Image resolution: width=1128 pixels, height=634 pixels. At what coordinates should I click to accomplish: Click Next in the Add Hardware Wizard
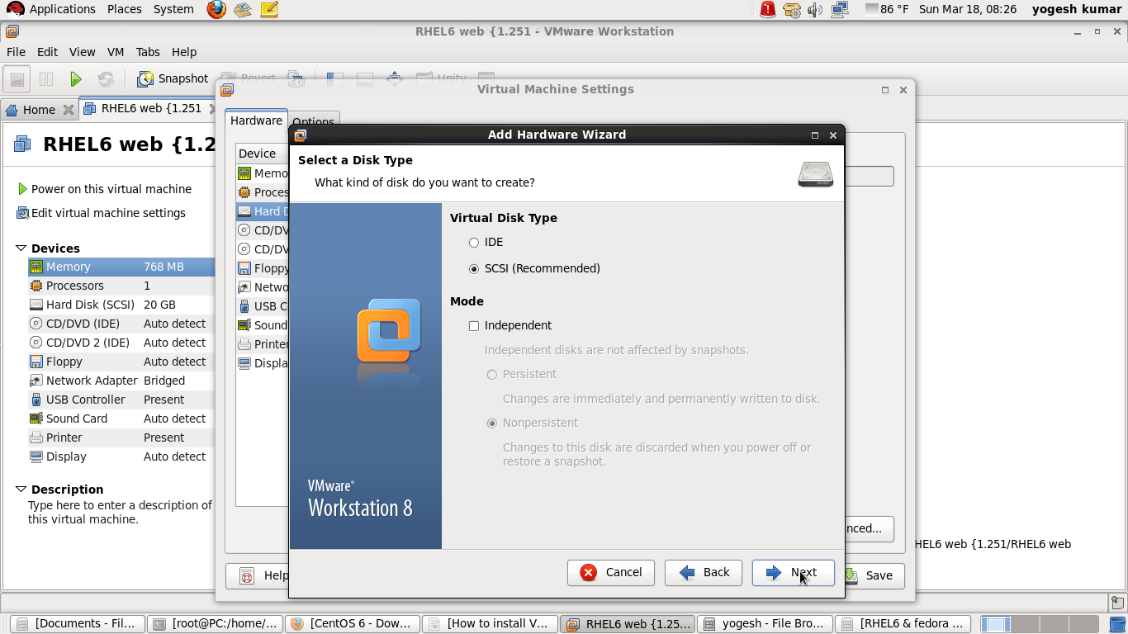(793, 572)
